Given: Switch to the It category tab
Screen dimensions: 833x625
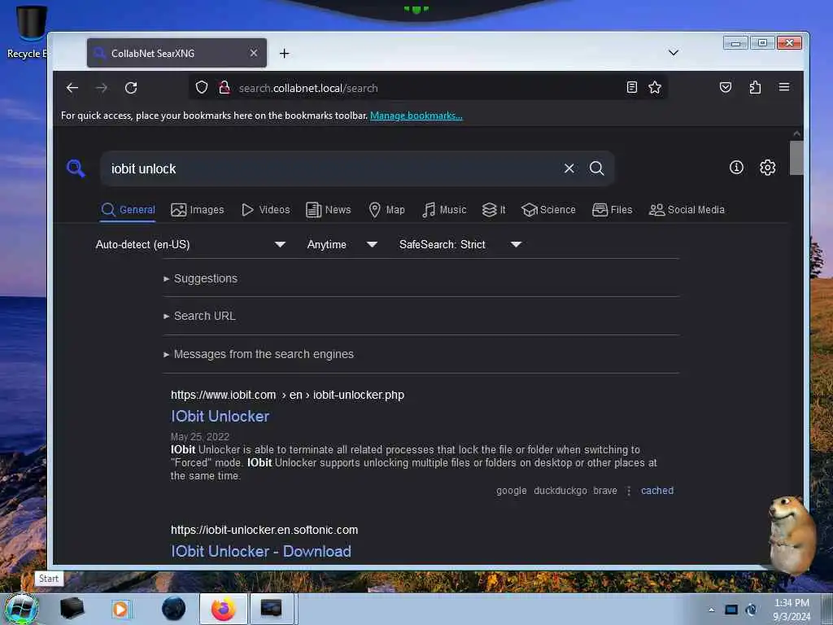Looking at the screenshot, I should coord(494,210).
